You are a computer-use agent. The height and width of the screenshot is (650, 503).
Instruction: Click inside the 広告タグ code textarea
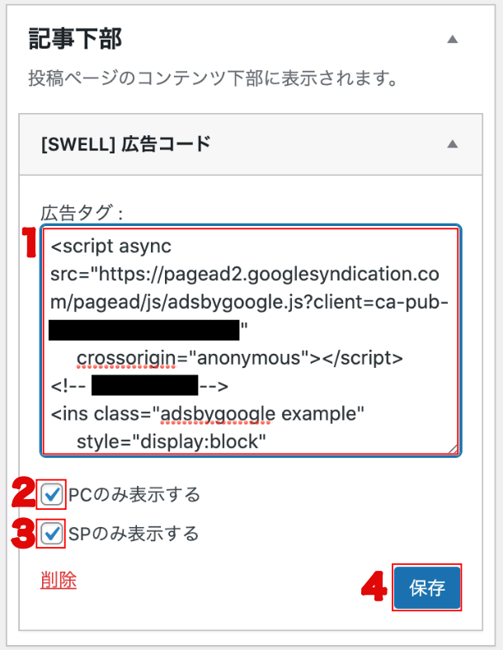coord(251,341)
